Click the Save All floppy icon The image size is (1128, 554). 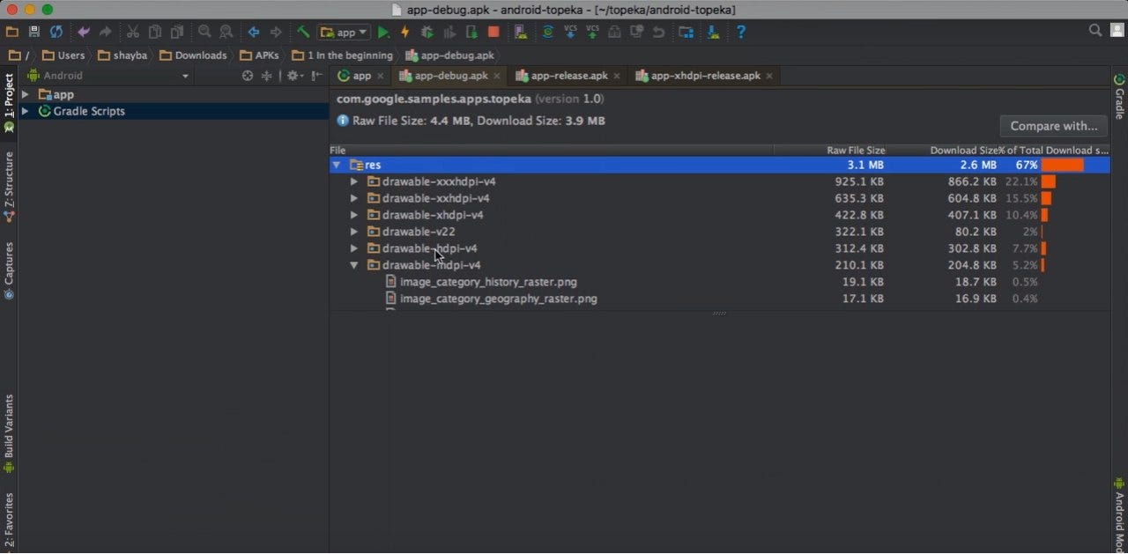pos(34,32)
